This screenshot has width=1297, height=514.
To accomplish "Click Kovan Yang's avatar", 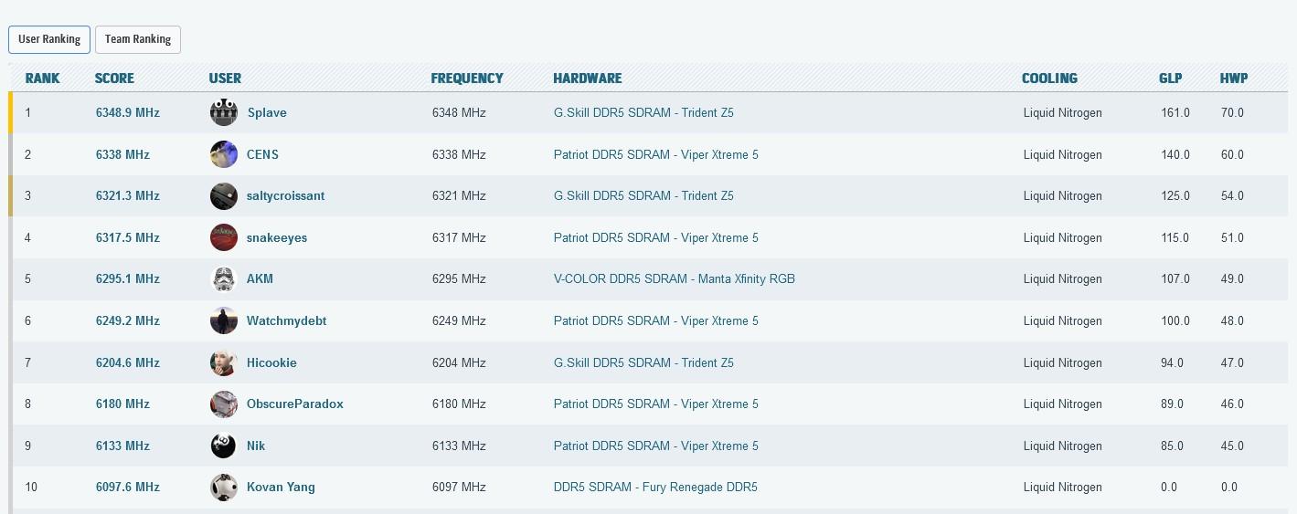I will pyautogui.click(x=224, y=487).
